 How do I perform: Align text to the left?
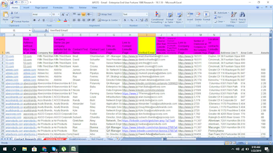pyautogui.click(x=74, y=20)
